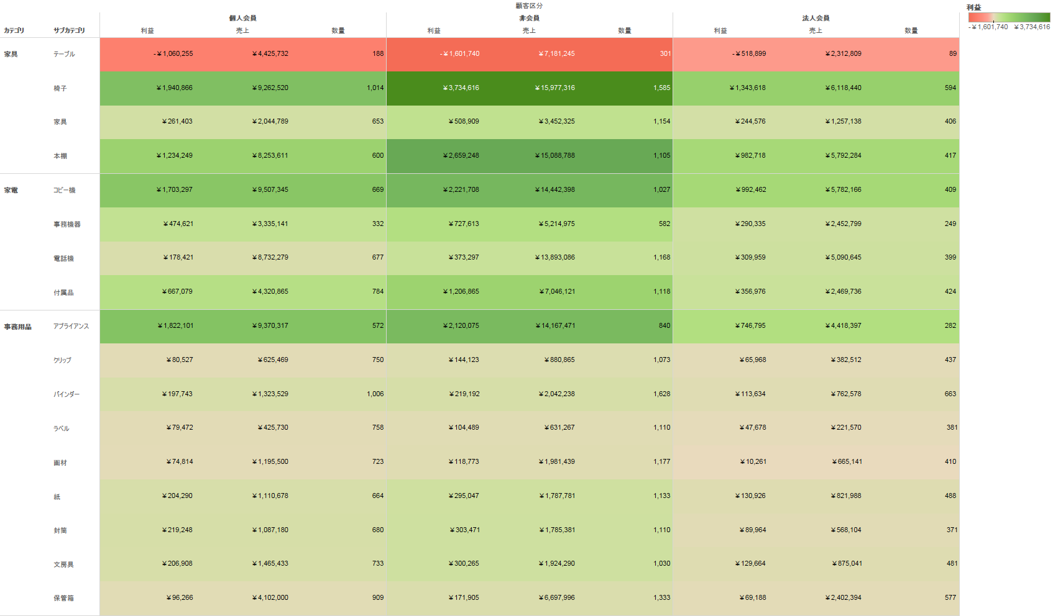Screen dimensions: 1053x616
Task: Click the テーブル subcategory label
Action: click(x=64, y=55)
